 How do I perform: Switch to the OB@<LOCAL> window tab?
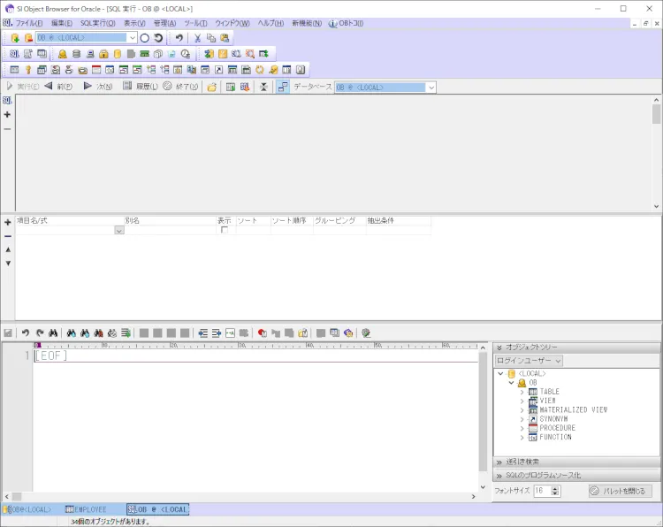(27, 509)
